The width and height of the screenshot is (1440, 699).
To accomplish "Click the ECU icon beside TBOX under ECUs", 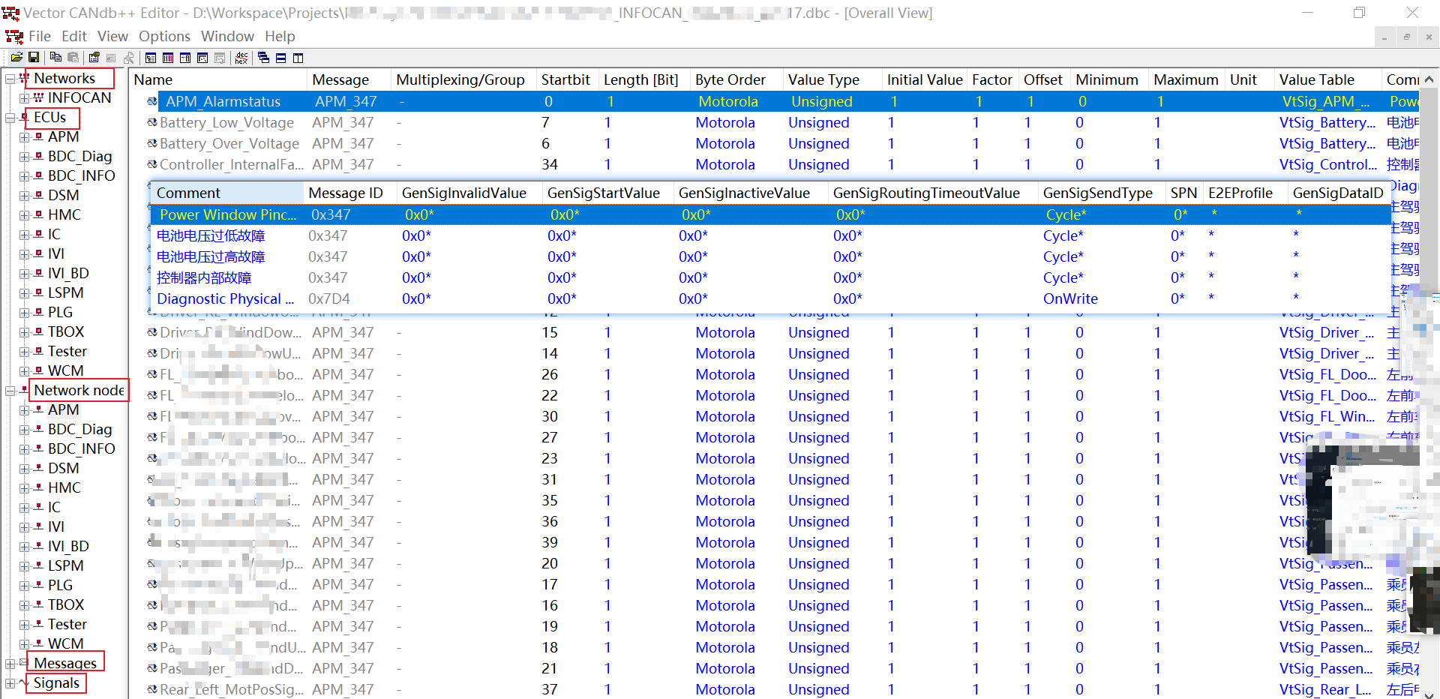I will [x=38, y=332].
